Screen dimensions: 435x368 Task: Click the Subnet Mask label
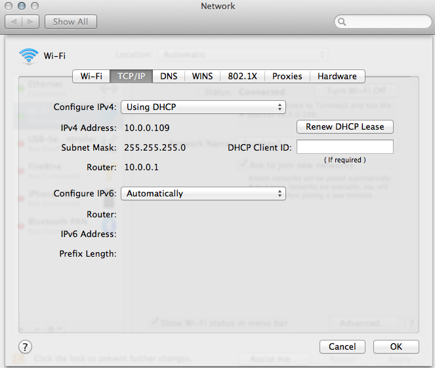click(x=89, y=147)
